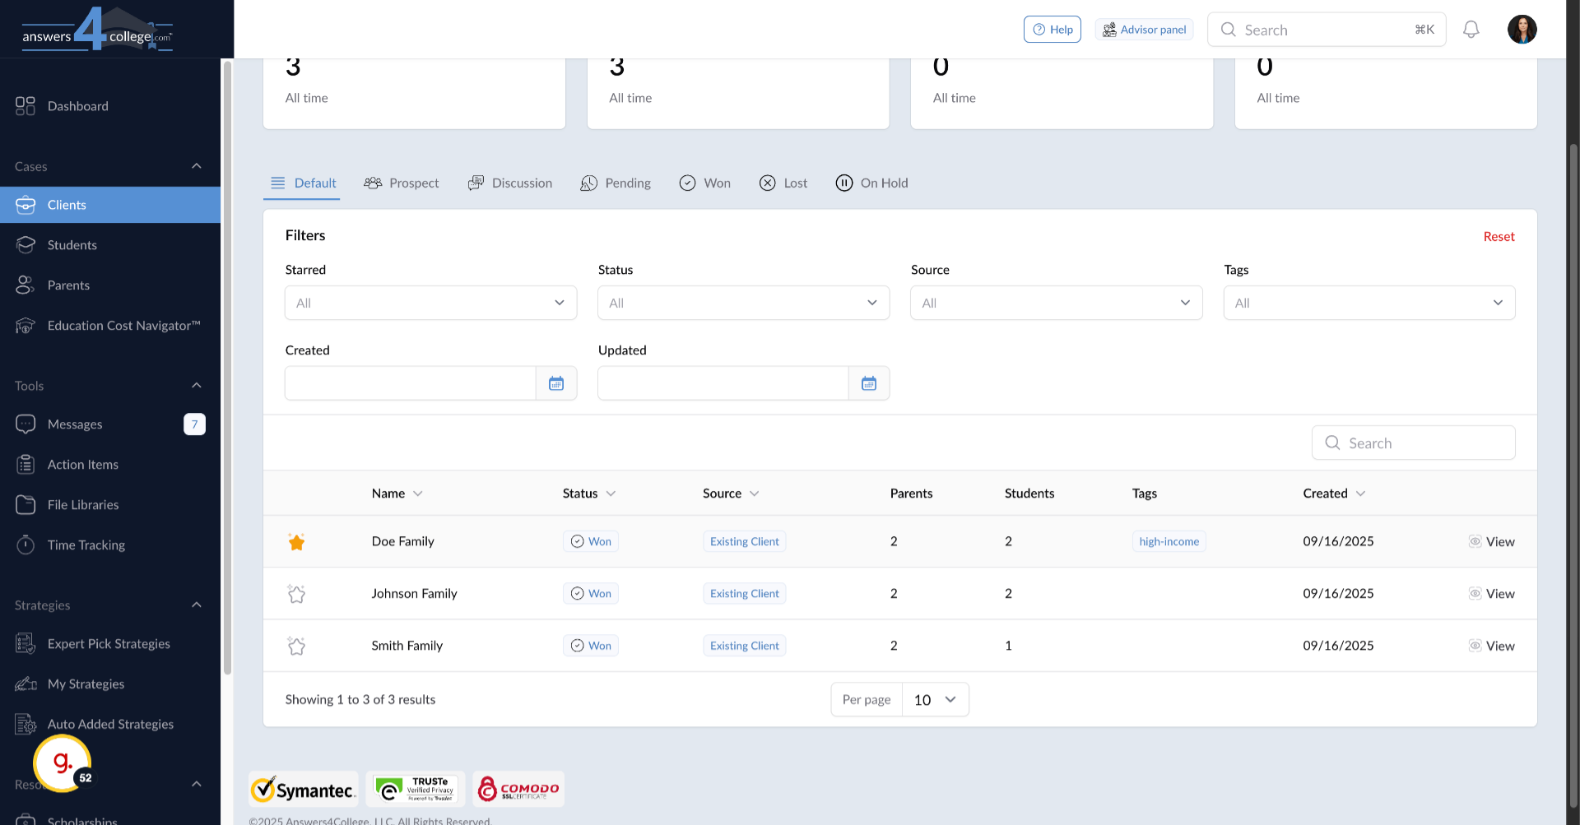Go to Education Cost Navigator

point(123,326)
